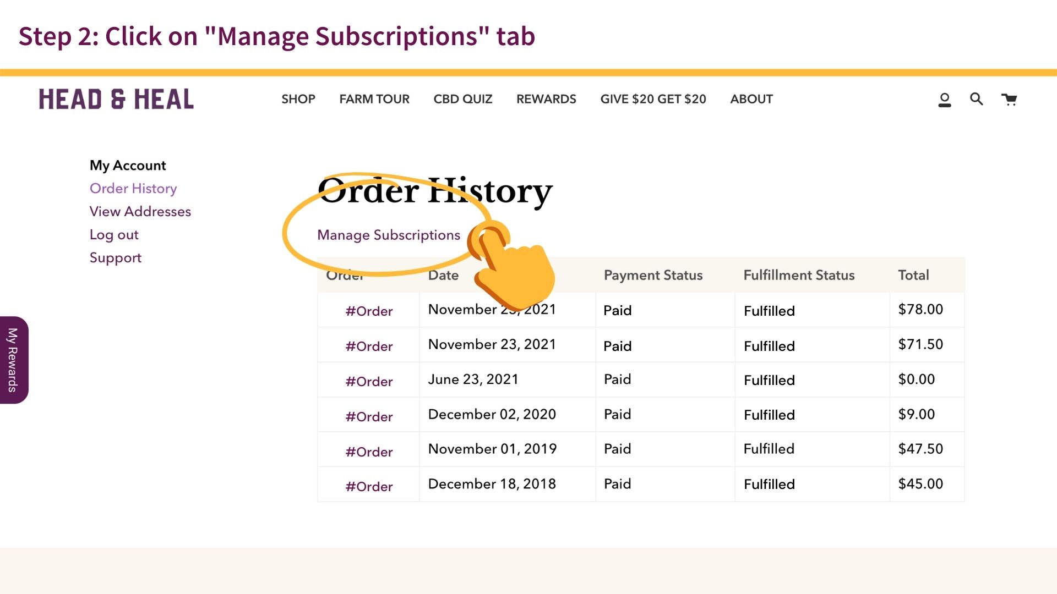Open the ABOUT menu item
The image size is (1057, 594).
click(x=751, y=99)
